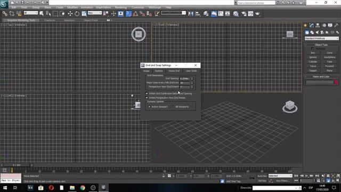The height and width of the screenshot is (192, 341).
Task: Increment the Grid Spacing spinner
Action: click(192, 77)
